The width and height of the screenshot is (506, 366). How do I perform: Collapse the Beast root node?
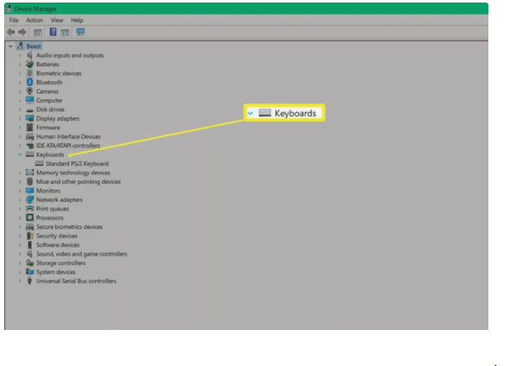[11, 46]
